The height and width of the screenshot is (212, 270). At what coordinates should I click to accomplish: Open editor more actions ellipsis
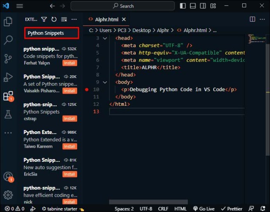[262, 19]
